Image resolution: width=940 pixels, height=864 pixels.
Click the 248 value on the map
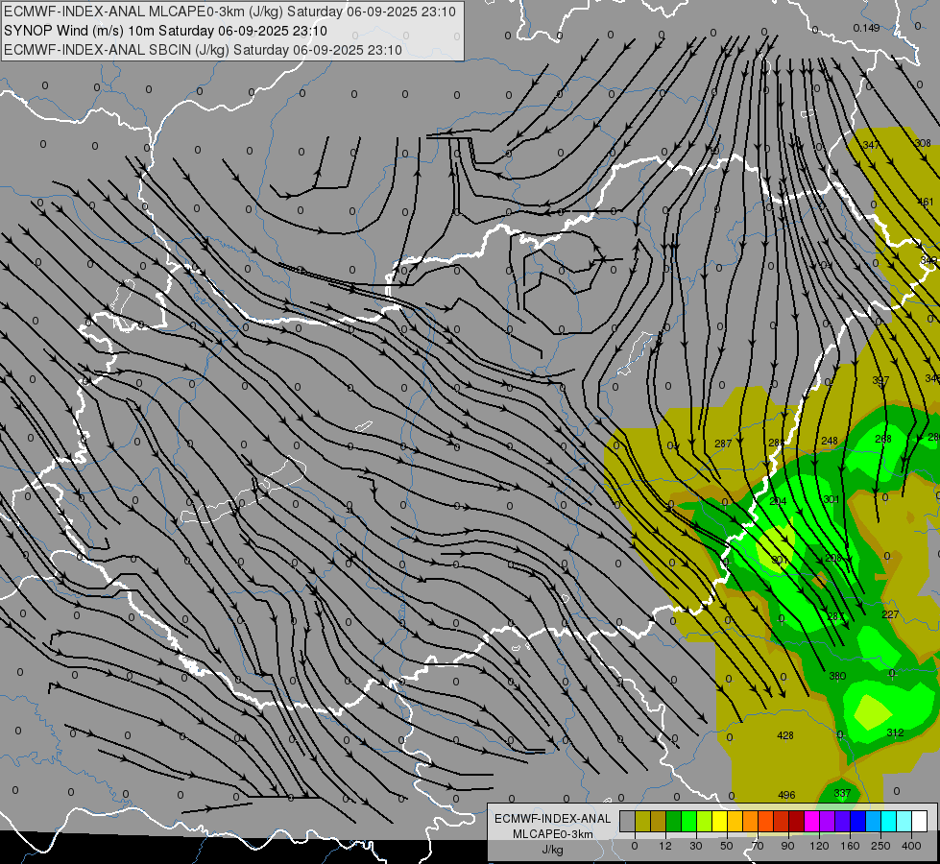[x=829, y=441]
